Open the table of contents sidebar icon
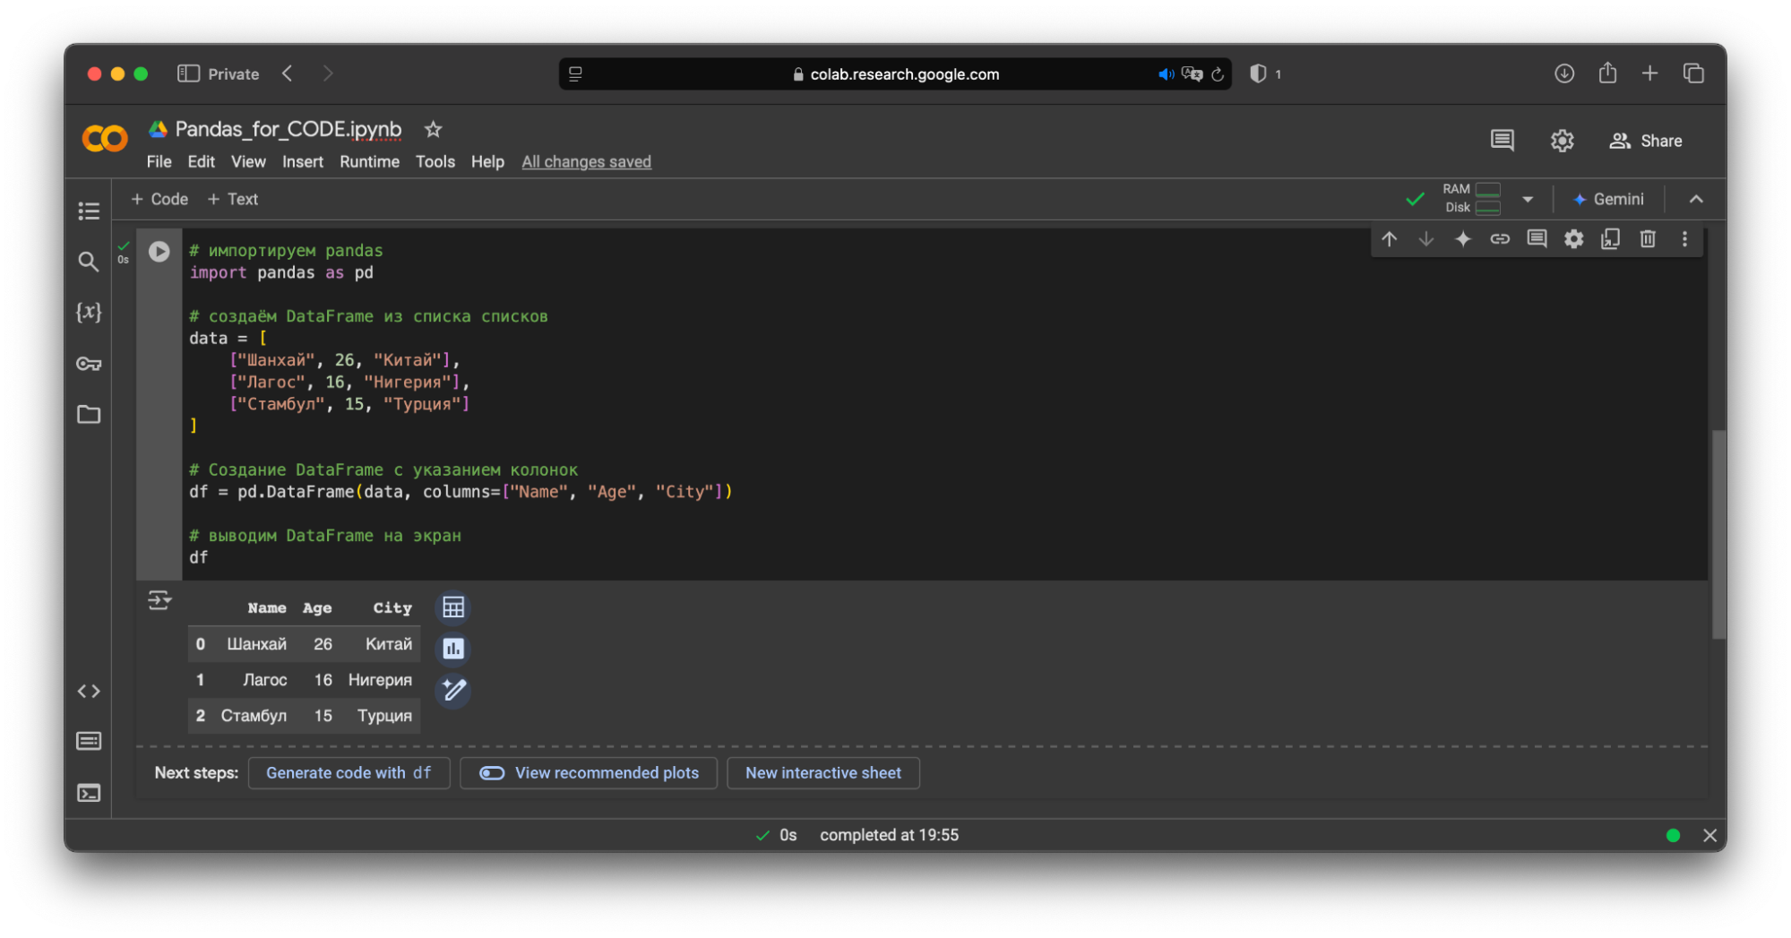 point(89,211)
